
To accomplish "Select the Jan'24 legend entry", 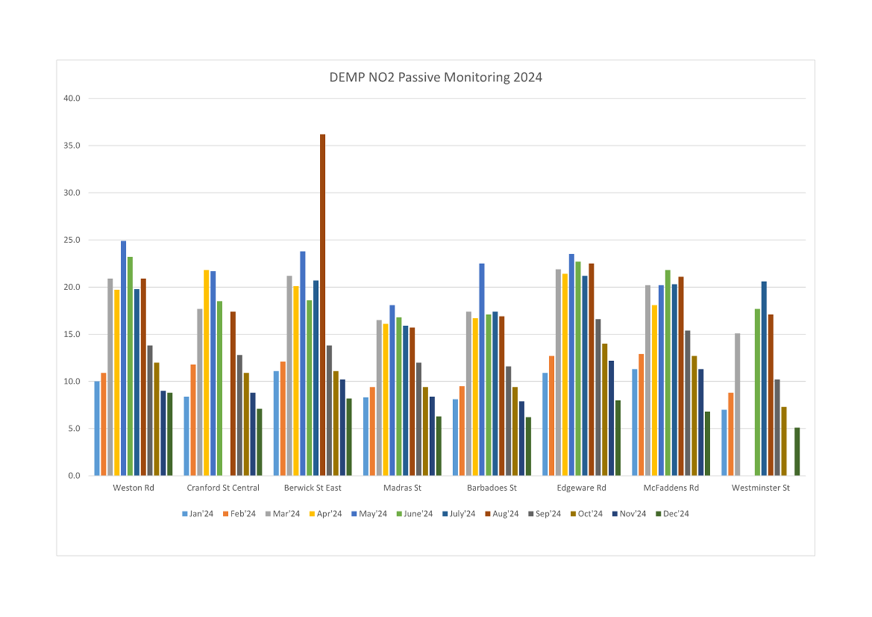I will click(x=197, y=514).
